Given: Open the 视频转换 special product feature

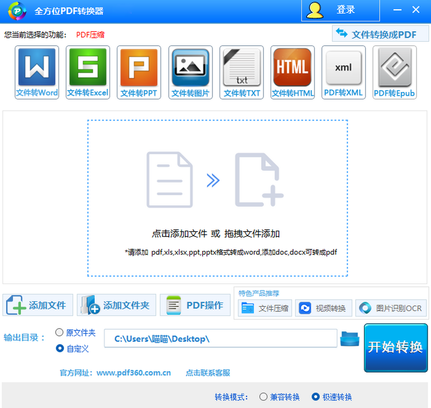Looking at the screenshot, I should [323, 308].
